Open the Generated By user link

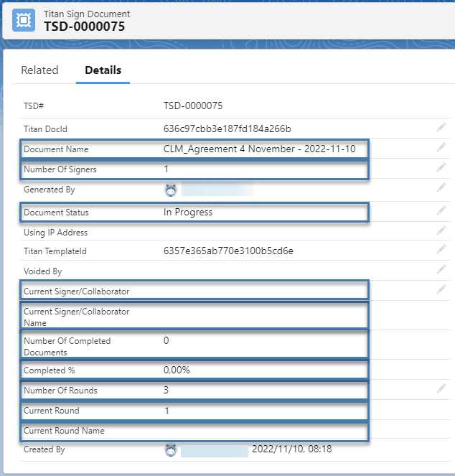(217, 190)
